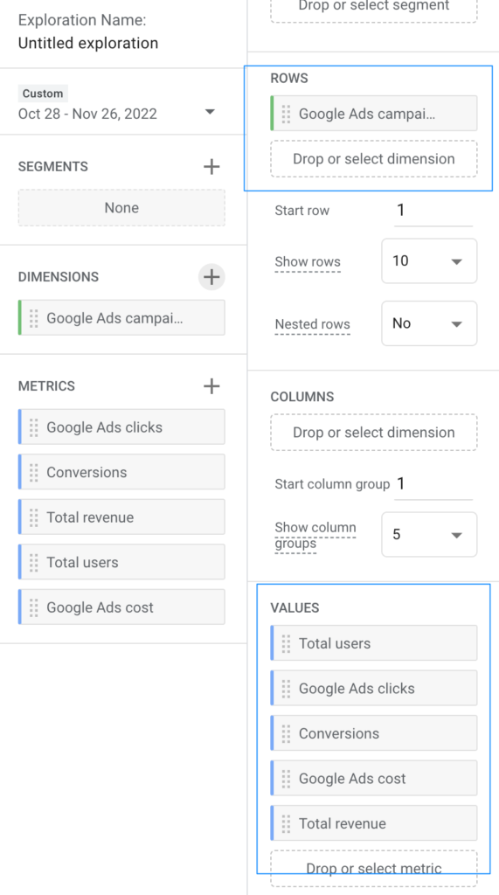
Task: Click the Show column groups label
Action: point(315,536)
